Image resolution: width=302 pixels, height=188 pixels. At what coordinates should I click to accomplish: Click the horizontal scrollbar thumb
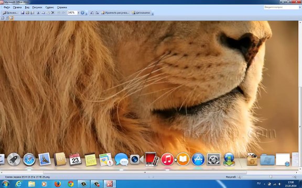click(145, 172)
